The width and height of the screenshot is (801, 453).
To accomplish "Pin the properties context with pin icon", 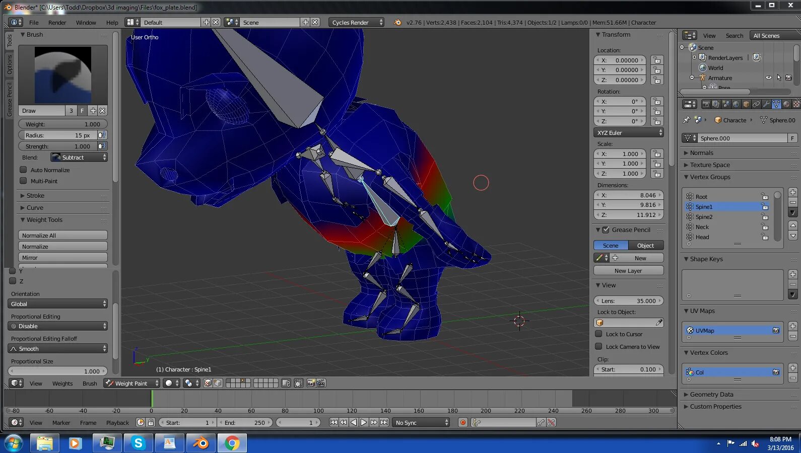I will click(x=686, y=120).
